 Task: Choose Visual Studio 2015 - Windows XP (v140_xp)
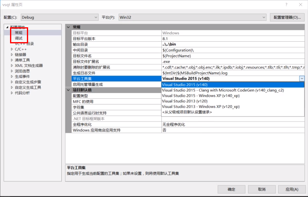click(x=200, y=96)
